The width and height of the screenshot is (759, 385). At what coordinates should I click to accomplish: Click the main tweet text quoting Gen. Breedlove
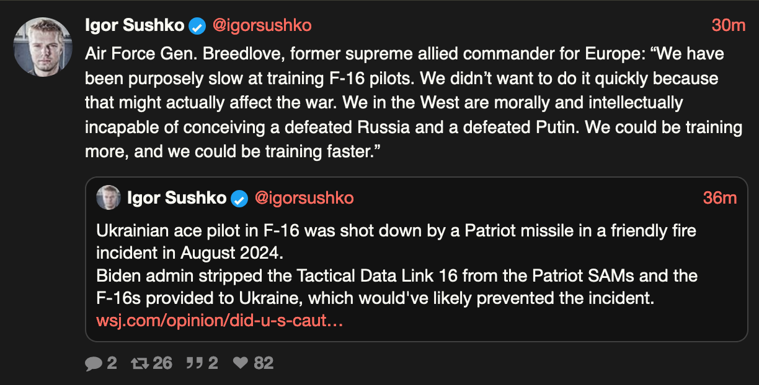tap(414, 103)
